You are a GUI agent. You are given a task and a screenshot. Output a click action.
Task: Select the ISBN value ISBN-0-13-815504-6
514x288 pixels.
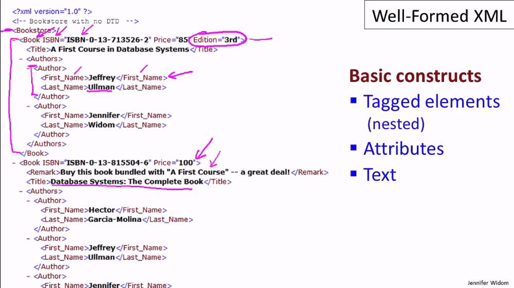click(x=108, y=163)
